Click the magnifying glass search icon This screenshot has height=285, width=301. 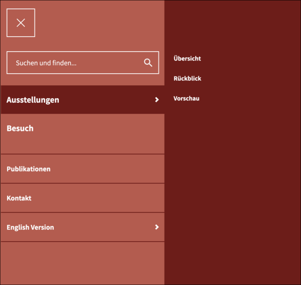coord(148,63)
